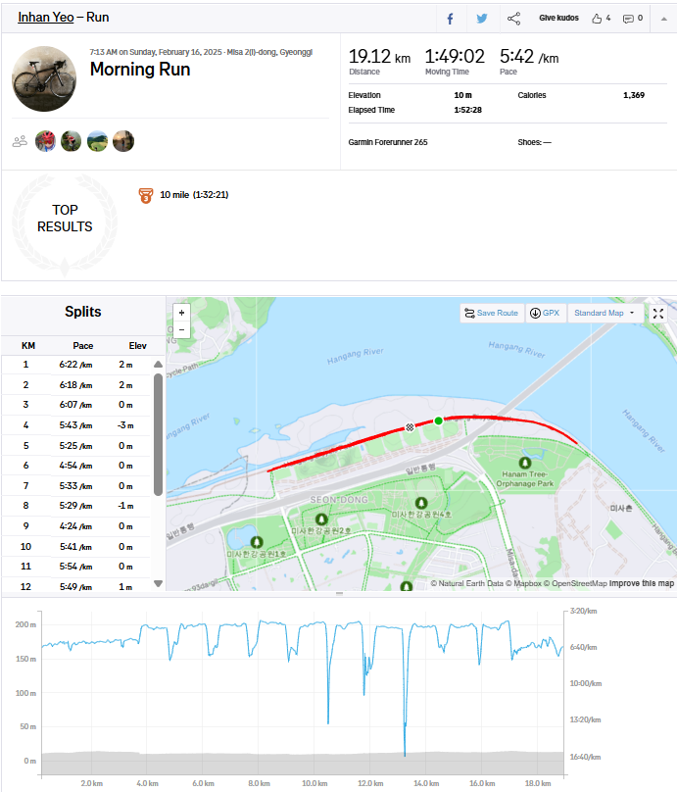The height and width of the screenshot is (792, 677).
Task: Click the Save Route button
Action: [x=491, y=314]
